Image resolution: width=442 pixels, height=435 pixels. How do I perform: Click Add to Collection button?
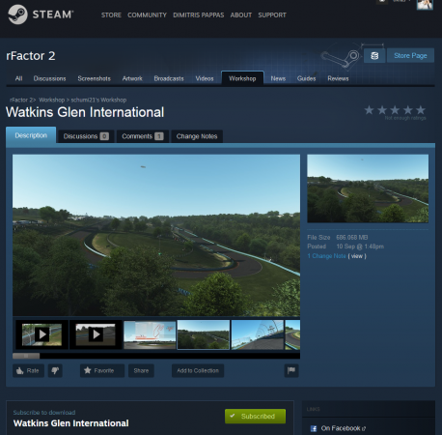point(198,370)
